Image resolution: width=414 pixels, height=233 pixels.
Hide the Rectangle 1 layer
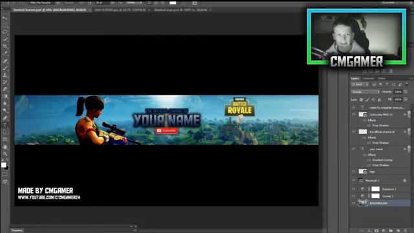pyautogui.click(x=354, y=181)
